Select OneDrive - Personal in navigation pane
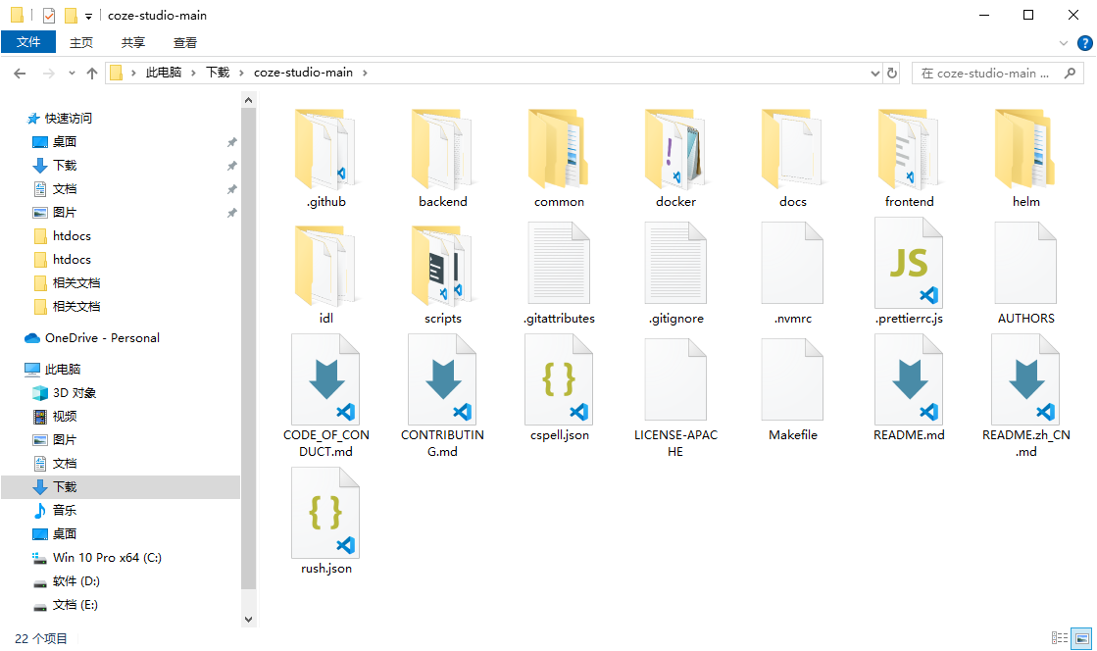 point(102,338)
